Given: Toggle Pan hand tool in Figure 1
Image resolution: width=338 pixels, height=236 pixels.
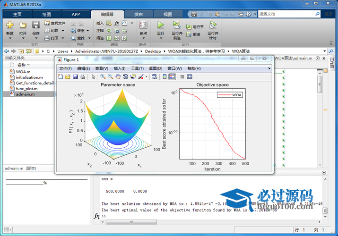Looking at the screenshot, I should (x=118, y=77).
